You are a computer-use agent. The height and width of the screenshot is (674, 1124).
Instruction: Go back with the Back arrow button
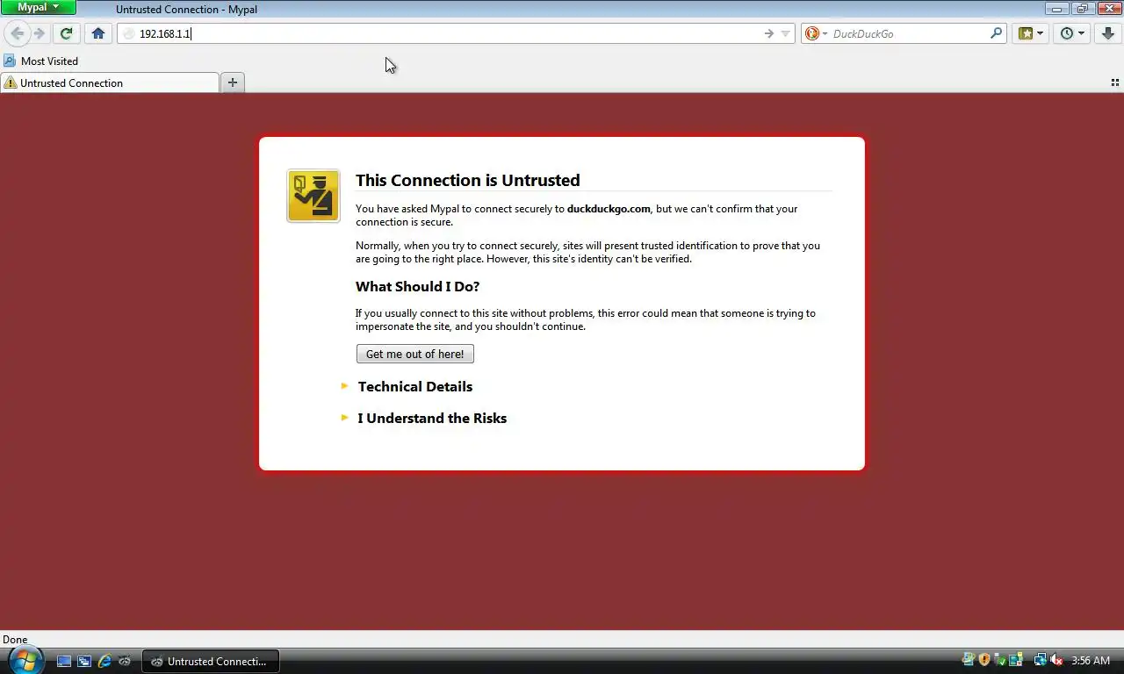[x=17, y=33]
